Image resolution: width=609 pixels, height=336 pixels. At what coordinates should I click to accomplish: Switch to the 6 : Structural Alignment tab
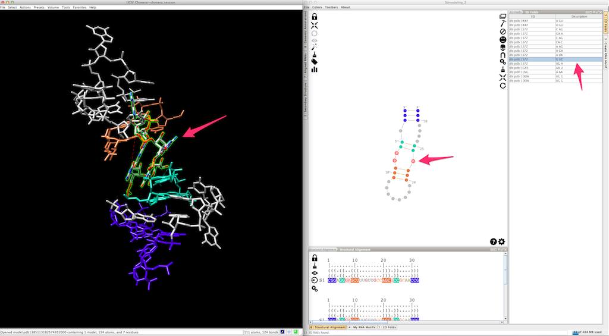click(x=328, y=328)
